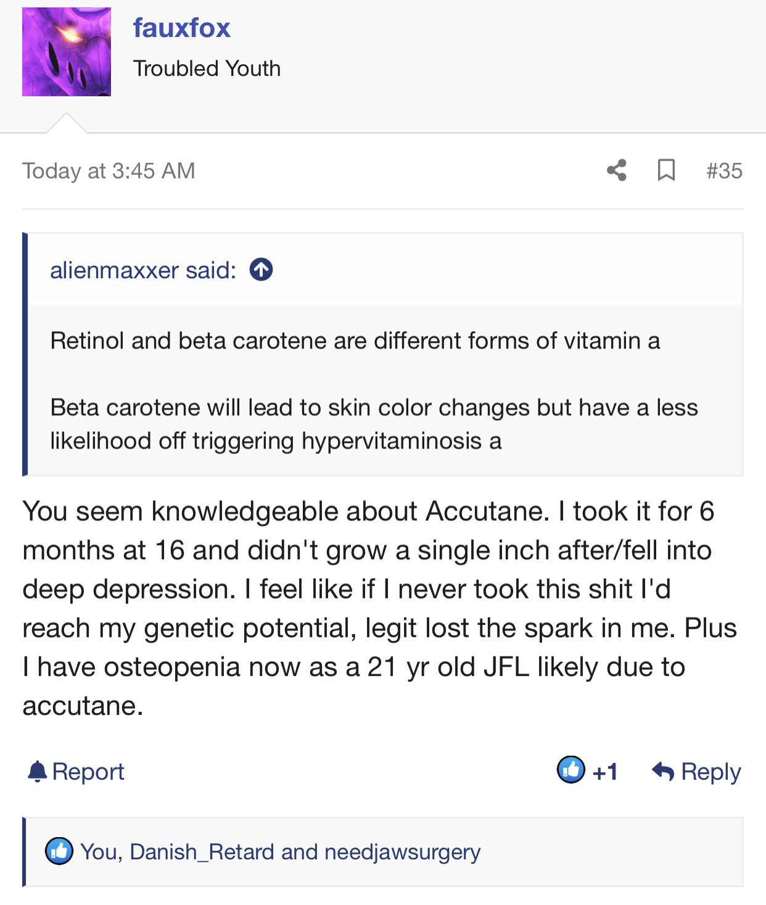Click the 'Troubled Youth' user title

[207, 68]
